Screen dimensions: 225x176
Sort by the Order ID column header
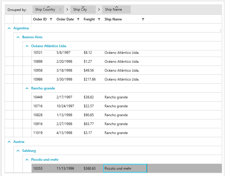40,19
